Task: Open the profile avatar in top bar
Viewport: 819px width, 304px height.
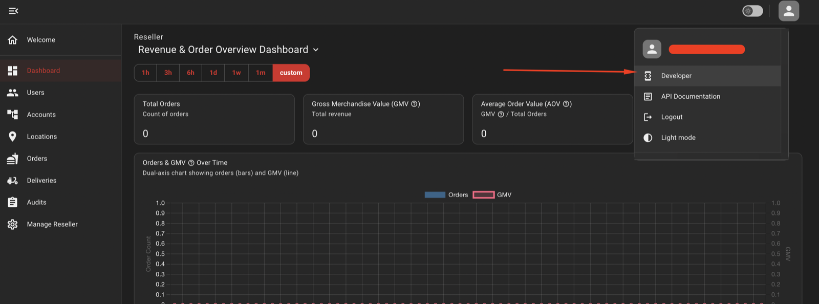Action: pyautogui.click(x=789, y=11)
